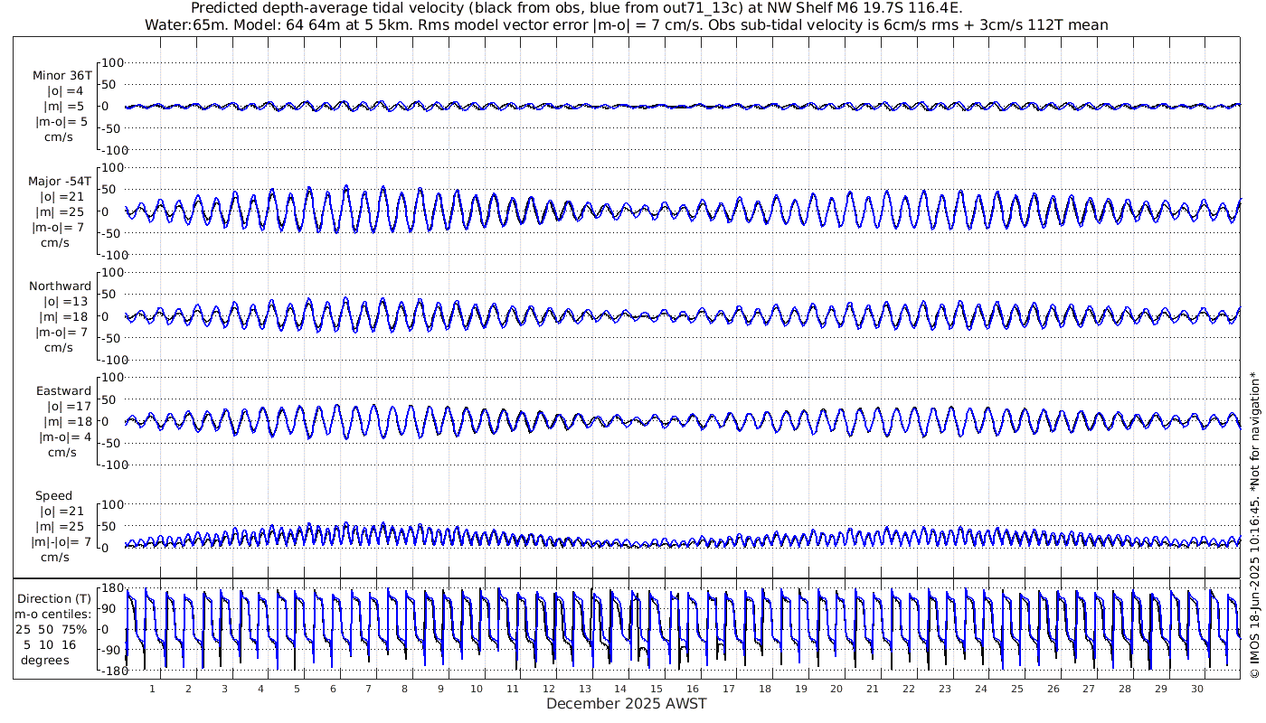The image size is (1266, 723).
Task: Click the 'Northward' panel label
Action: [60, 286]
